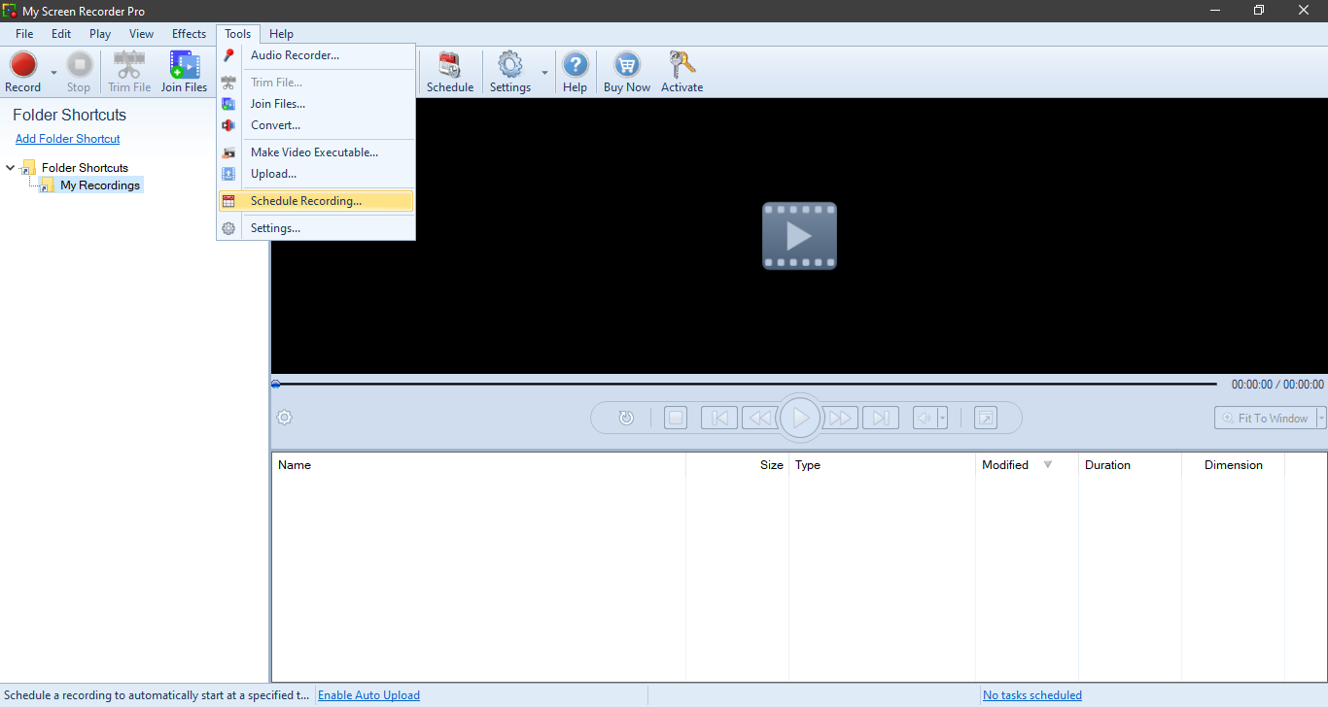Select the Folder Shortcuts tree item

pos(85,168)
